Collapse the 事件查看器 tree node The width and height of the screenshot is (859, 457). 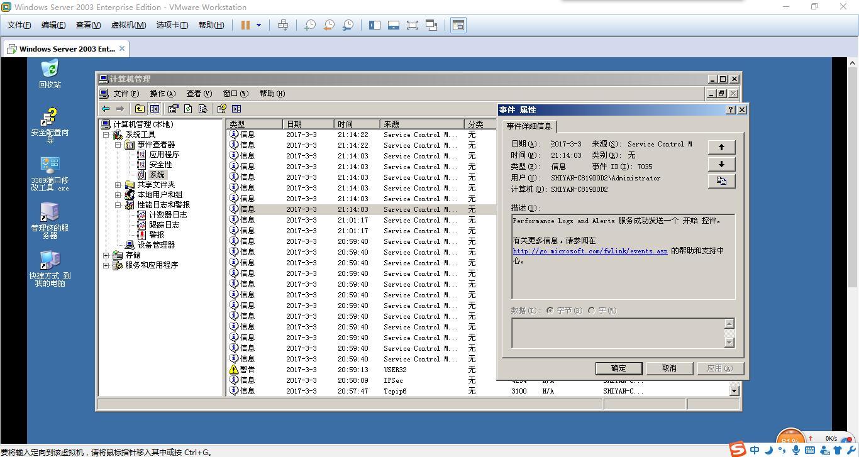coord(118,145)
